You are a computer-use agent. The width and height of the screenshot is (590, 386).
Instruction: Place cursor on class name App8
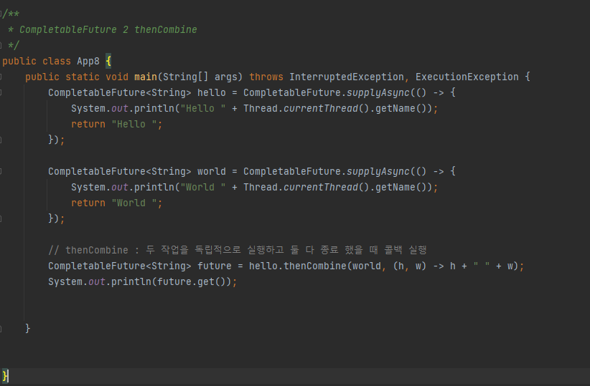pyautogui.click(x=88, y=61)
